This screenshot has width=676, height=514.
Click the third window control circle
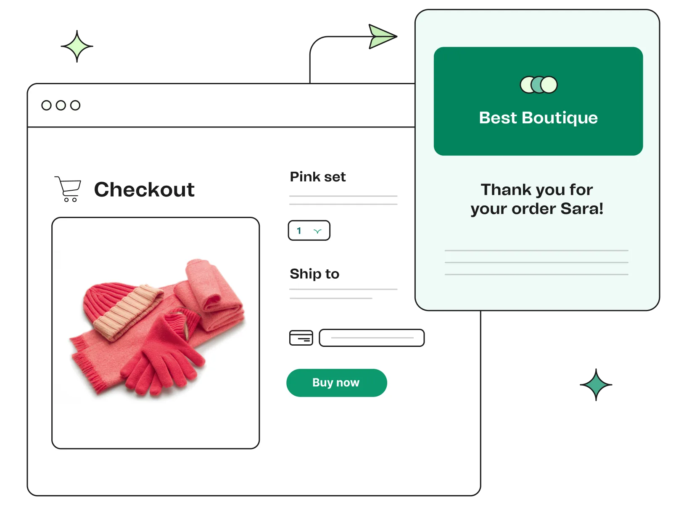(x=75, y=105)
